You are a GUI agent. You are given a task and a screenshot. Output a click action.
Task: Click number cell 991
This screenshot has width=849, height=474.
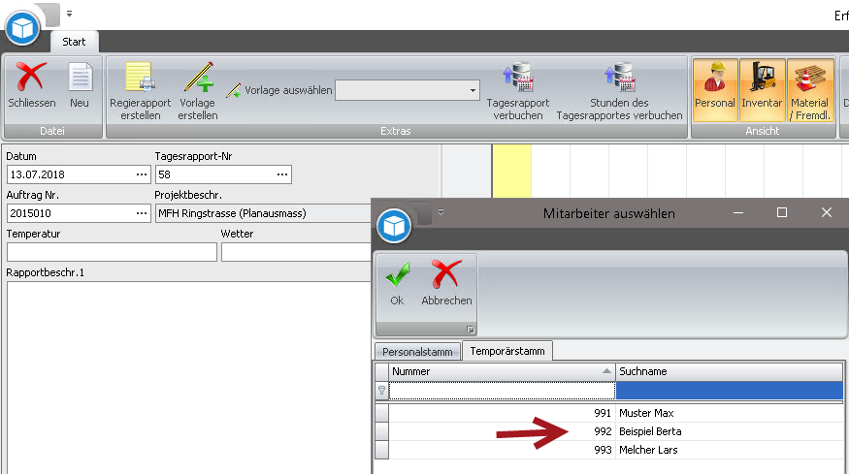coord(502,413)
